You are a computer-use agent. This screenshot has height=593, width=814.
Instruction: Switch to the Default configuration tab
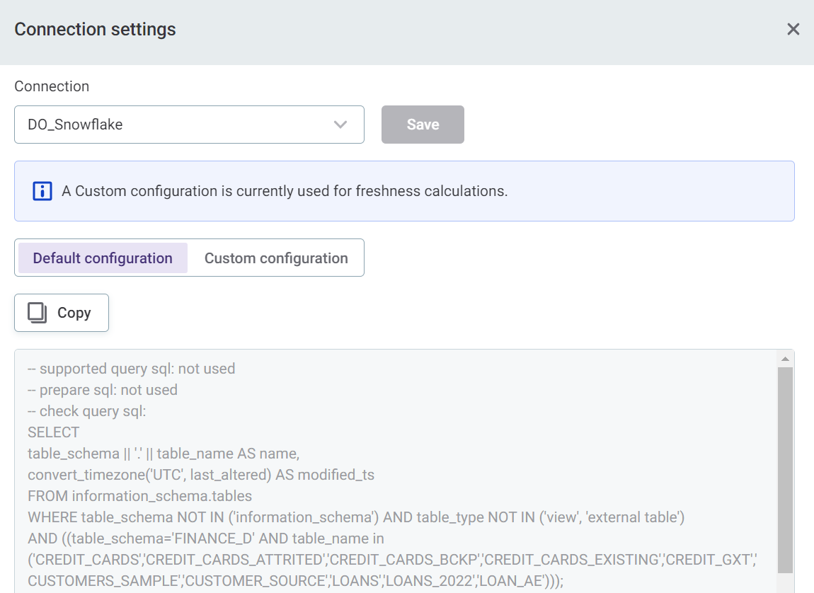click(103, 258)
